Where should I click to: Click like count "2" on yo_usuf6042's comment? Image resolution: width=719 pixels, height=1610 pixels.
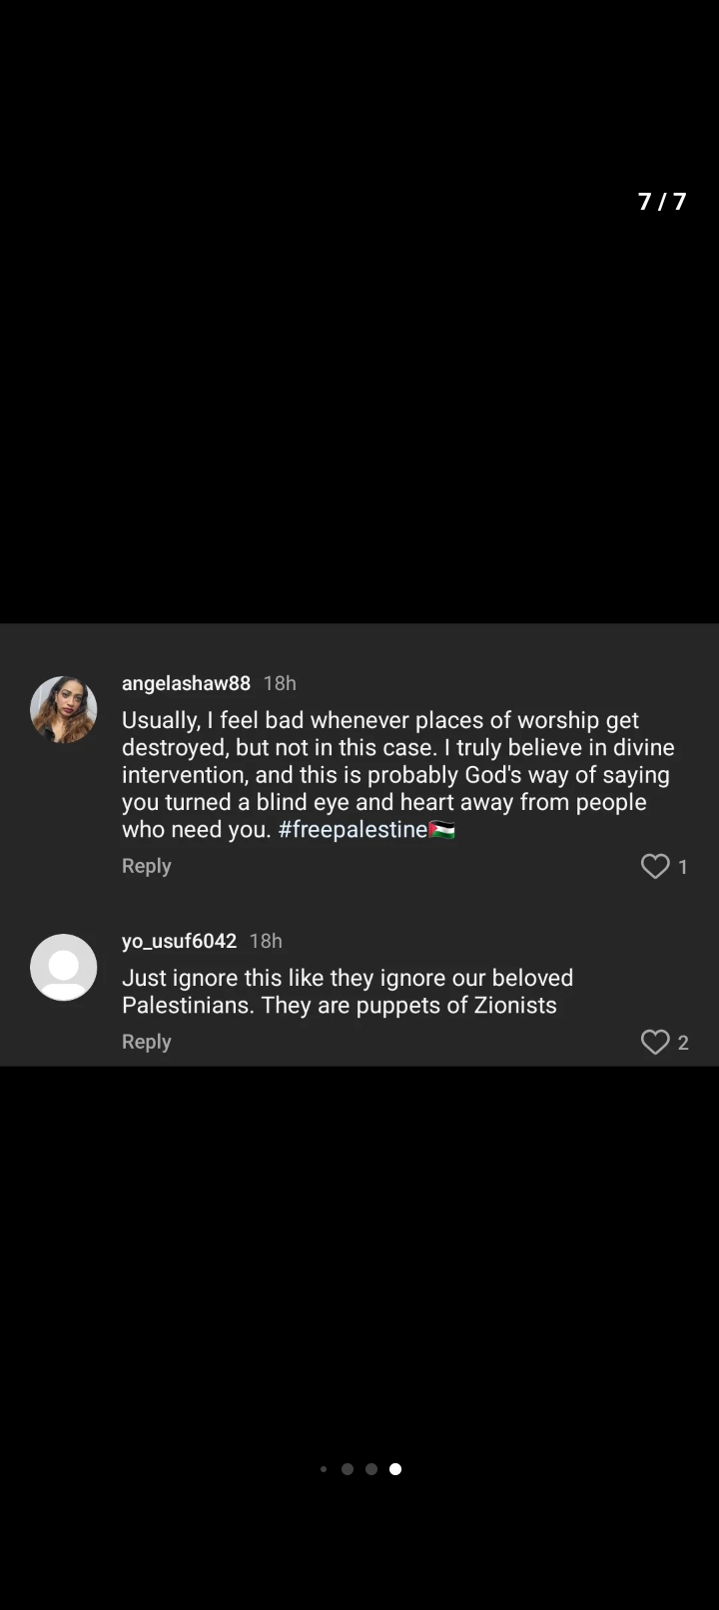tap(683, 1043)
